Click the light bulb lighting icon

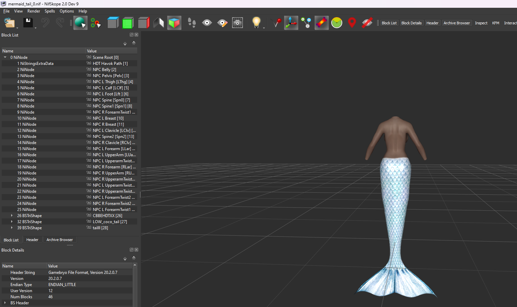[x=256, y=23]
